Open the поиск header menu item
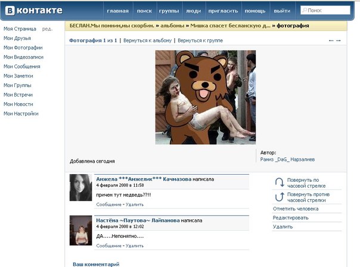Viewport: 360px width, 267px height. coord(144,11)
